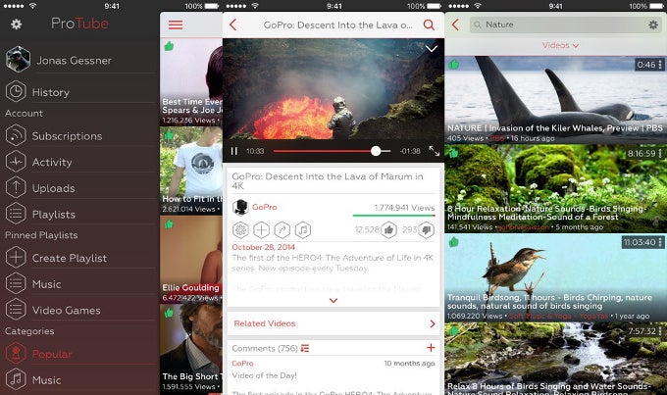The image size is (667, 395).
Task: Open Jonas Gessner account name
Action: [74, 61]
